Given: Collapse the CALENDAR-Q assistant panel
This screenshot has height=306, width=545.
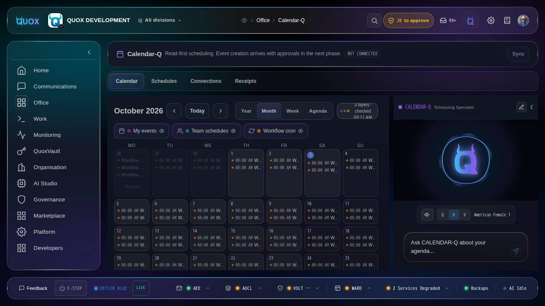Looking at the screenshot, I should click(531, 107).
